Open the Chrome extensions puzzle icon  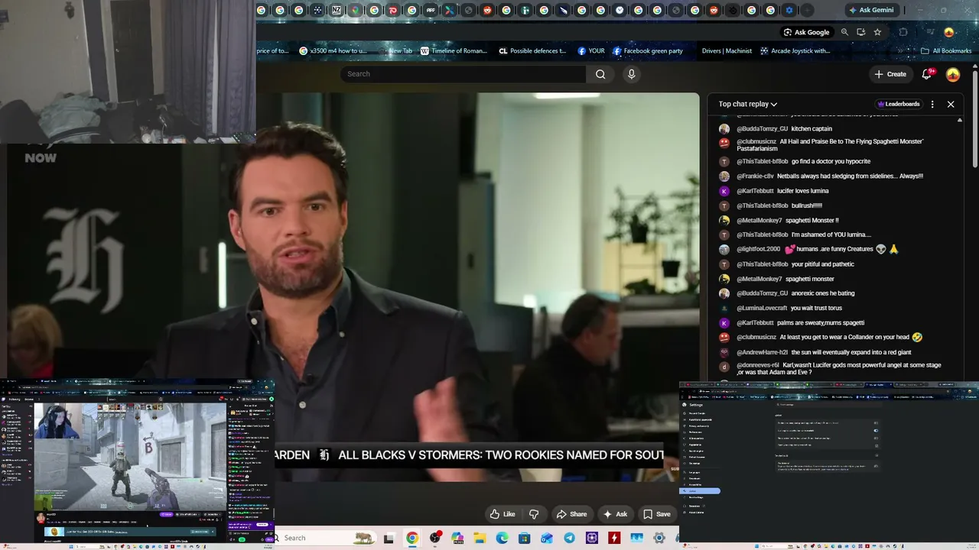pyautogui.click(x=903, y=32)
